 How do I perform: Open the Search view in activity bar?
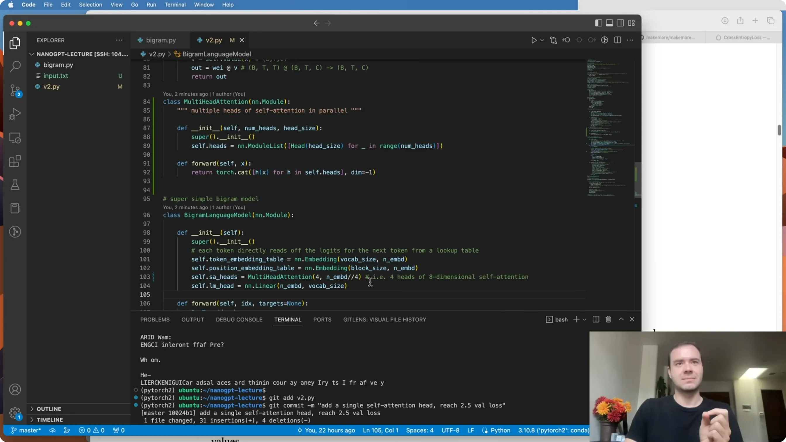(15, 66)
